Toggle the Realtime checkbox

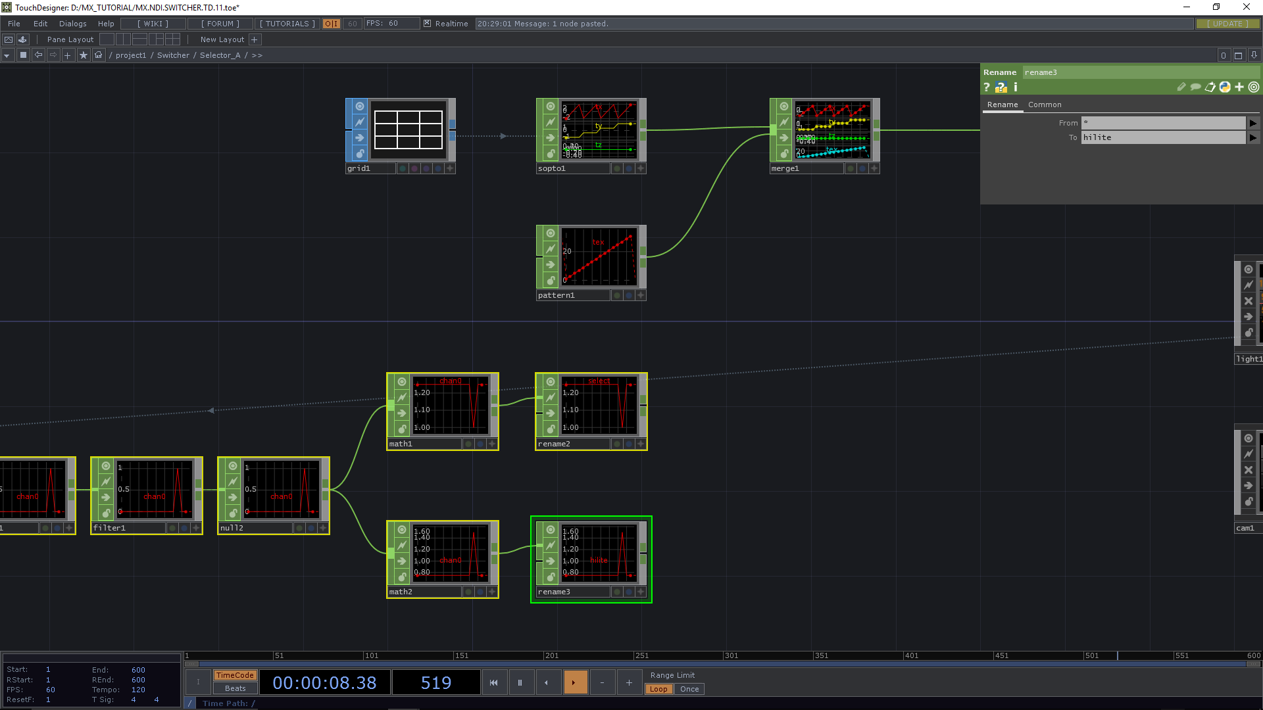[x=428, y=24]
